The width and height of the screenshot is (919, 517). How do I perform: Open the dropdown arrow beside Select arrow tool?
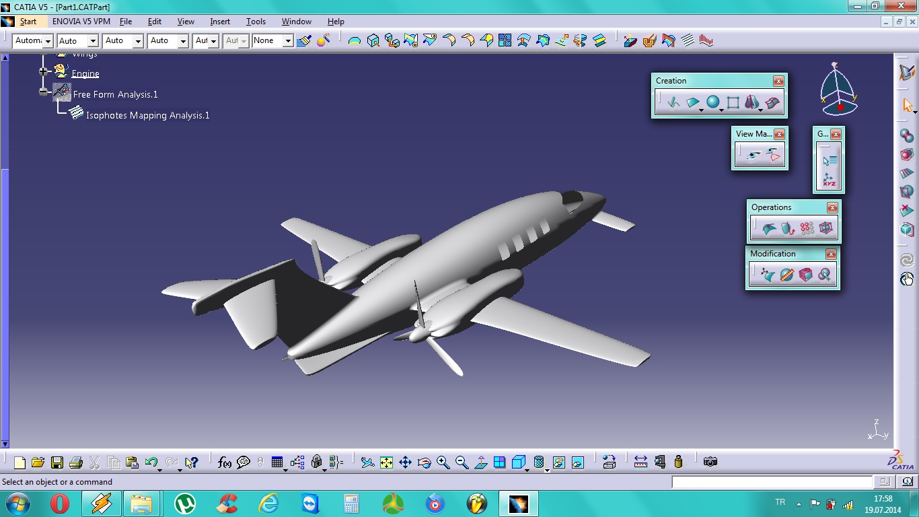click(x=915, y=112)
